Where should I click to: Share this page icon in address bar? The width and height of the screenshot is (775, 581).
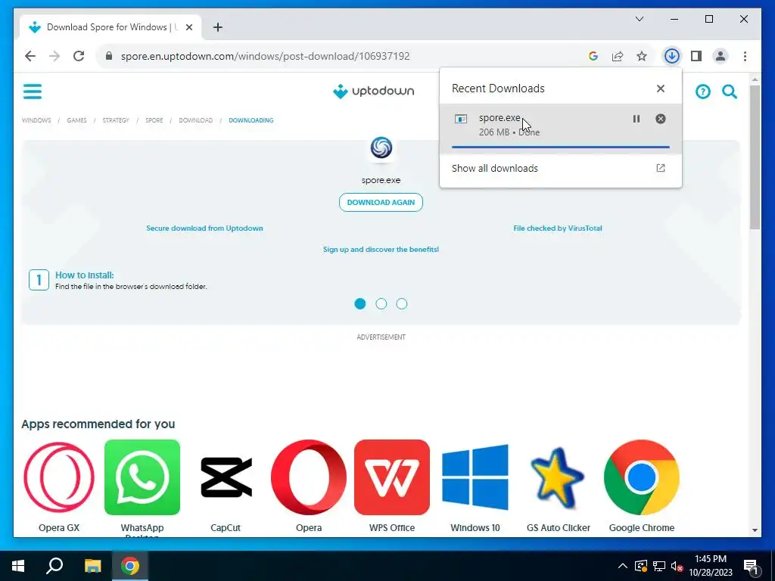click(618, 56)
